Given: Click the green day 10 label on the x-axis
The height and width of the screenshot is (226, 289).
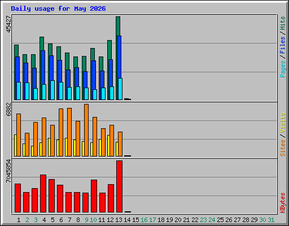Looking at the screenshot, I should point(93,220).
